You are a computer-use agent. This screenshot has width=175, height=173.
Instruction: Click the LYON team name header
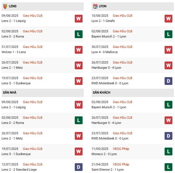(x=103, y=6)
